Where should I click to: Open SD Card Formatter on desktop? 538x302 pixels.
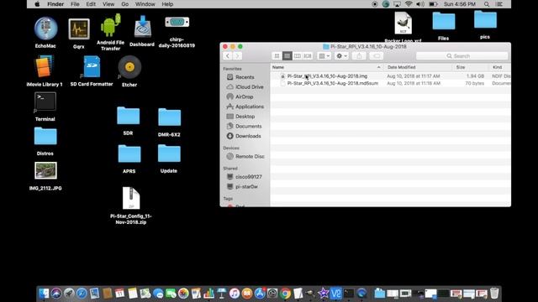[92, 67]
